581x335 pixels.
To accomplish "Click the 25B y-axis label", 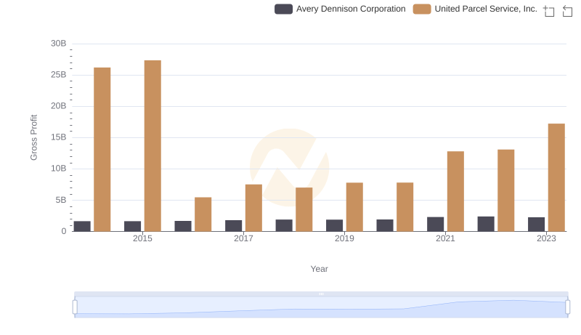I will 59,75.
